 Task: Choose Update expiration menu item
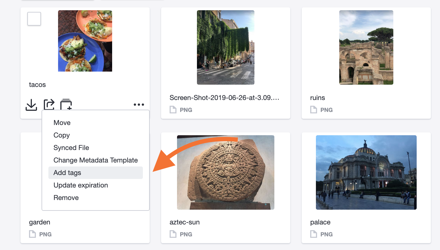[81, 185]
